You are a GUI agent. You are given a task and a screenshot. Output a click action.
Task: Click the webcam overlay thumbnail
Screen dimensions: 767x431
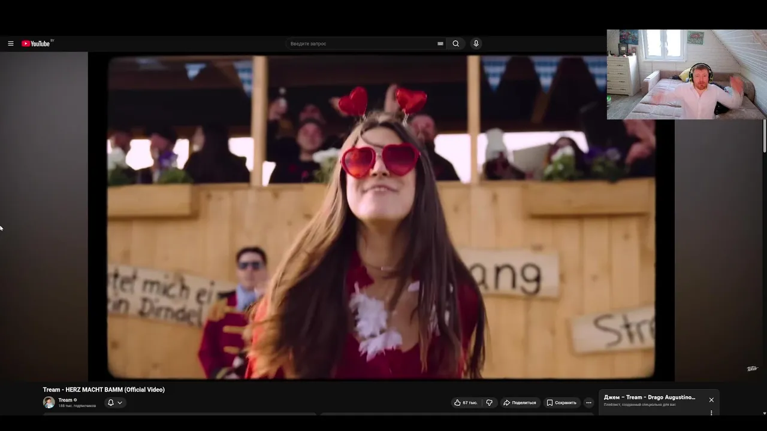pyautogui.click(x=687, y=75)
